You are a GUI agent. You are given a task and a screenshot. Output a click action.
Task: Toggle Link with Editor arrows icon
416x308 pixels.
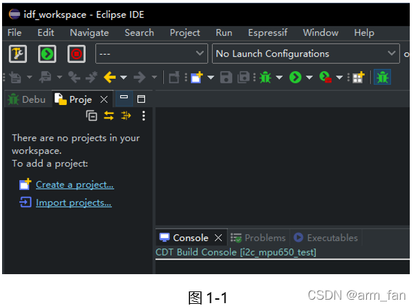[x=108, y=116]
